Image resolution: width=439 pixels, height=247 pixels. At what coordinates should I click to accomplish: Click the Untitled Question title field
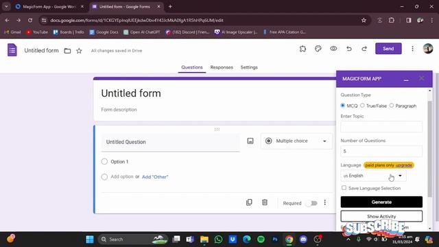[171, 142]
